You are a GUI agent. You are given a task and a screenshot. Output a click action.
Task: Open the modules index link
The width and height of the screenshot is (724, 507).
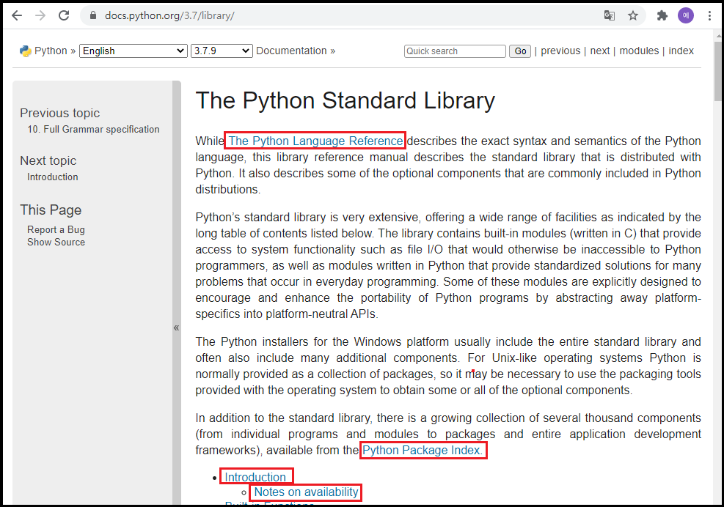pos(639,51)
